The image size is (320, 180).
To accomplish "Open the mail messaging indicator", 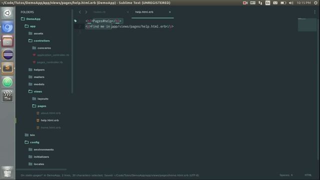I will [x=275, y=3].
